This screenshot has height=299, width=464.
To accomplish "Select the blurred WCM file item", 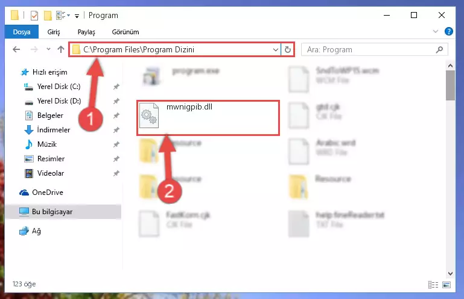I will 334,79.
